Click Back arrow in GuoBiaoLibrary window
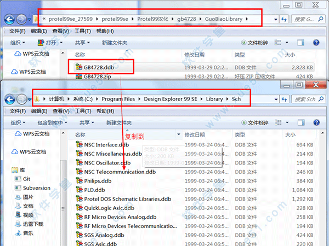 (x=9, y=20)
